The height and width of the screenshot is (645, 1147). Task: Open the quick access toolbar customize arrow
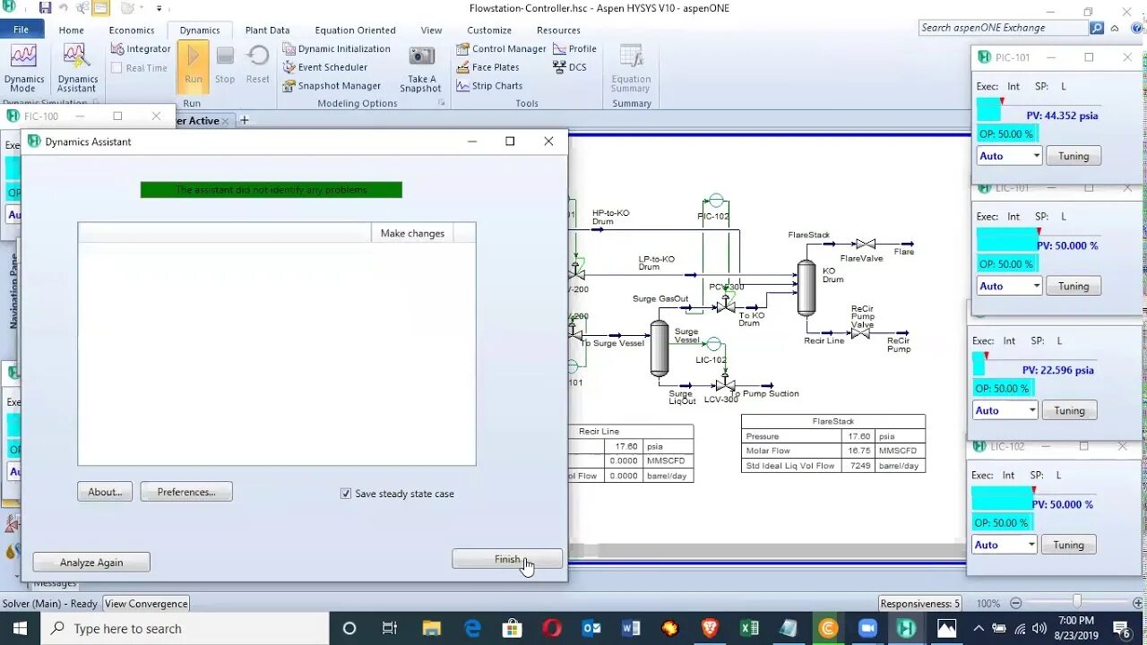click(x=160, y=8)
